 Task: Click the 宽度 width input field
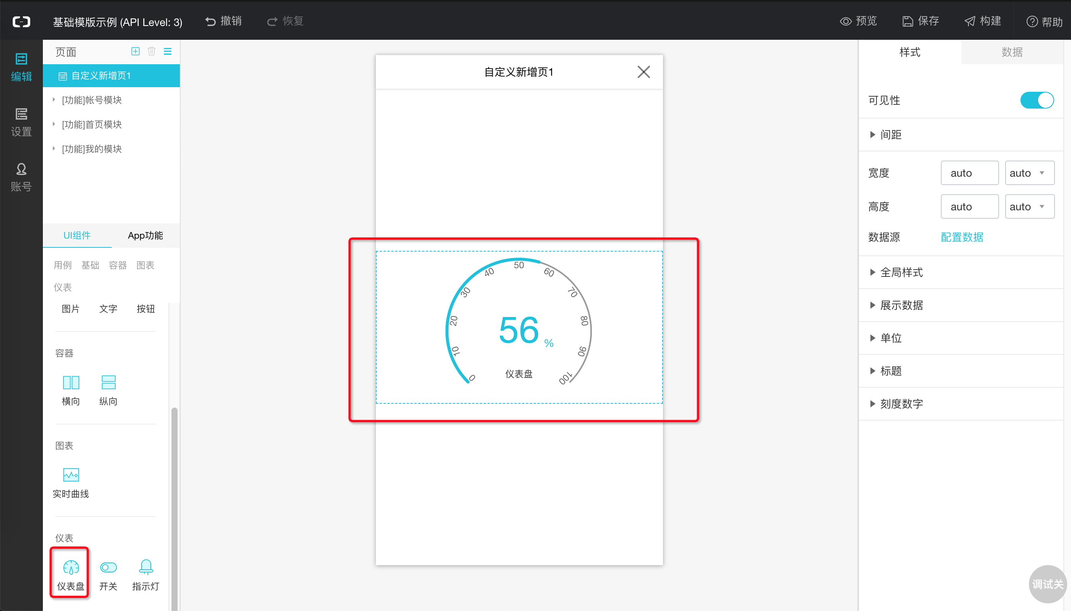coord(969,173)
